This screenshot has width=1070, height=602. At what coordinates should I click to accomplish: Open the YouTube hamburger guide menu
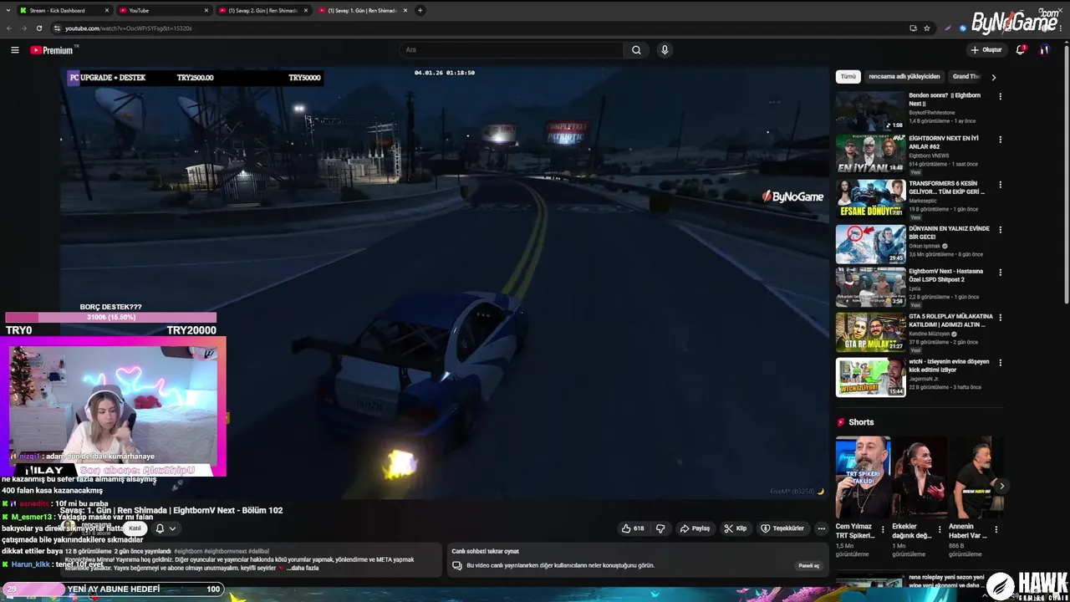coord(14,50)
